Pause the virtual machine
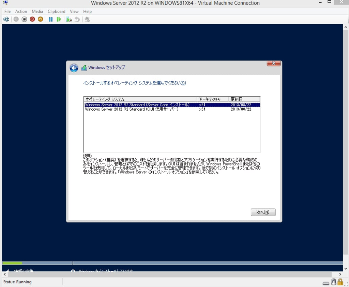 (x=51, y=19)
